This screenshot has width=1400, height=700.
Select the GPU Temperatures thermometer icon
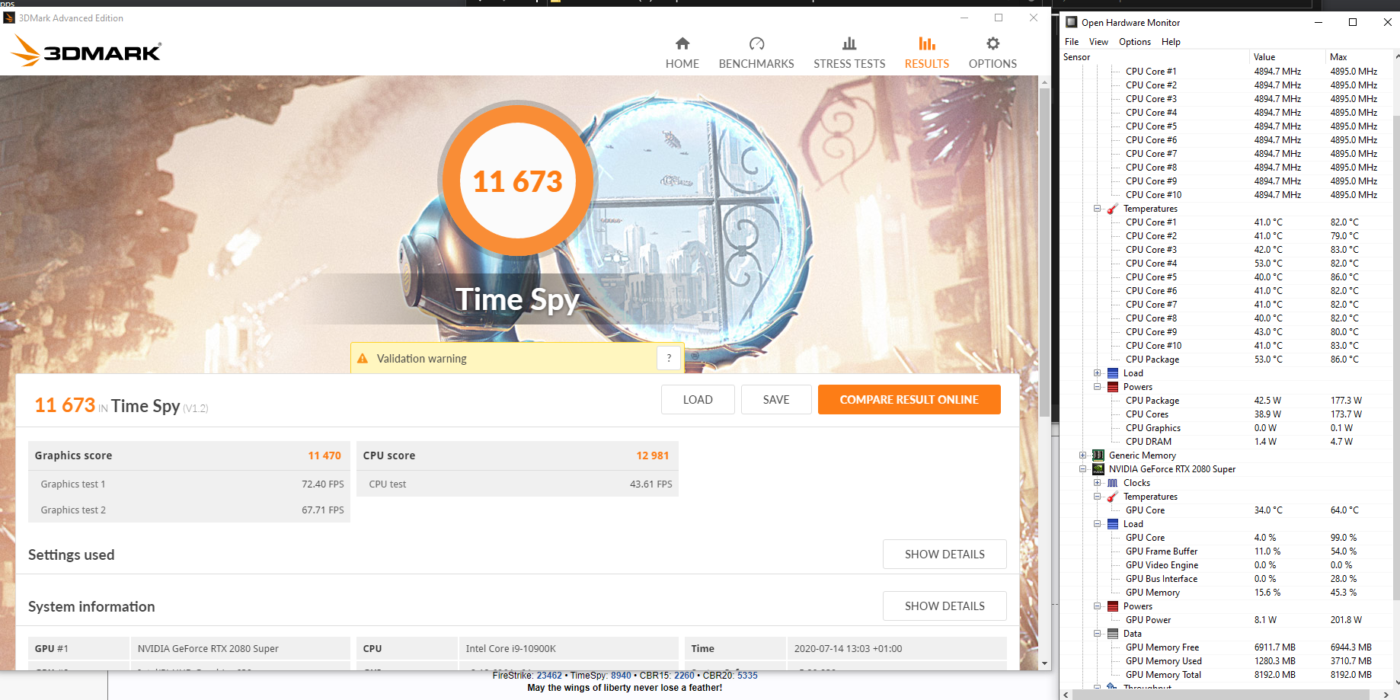pos(1112,497)
